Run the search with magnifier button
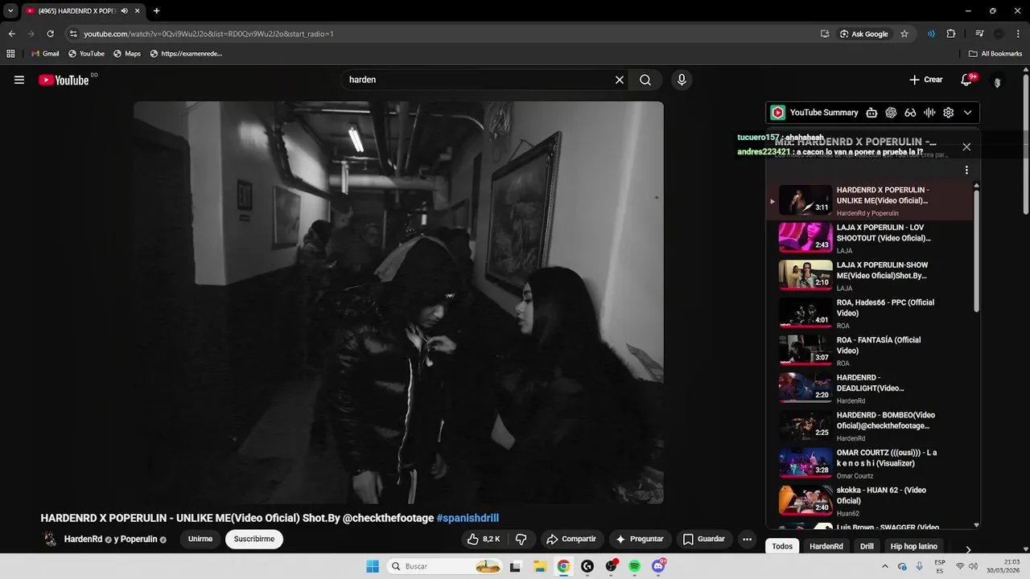This screenshot has height=579, width=1030. [645, 80]
